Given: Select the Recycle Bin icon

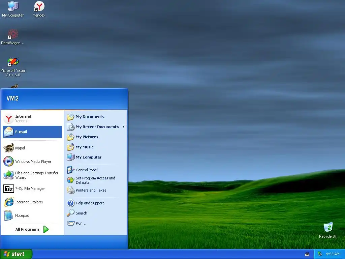Looking at the screenshot, I should click(x=328, y=230).
